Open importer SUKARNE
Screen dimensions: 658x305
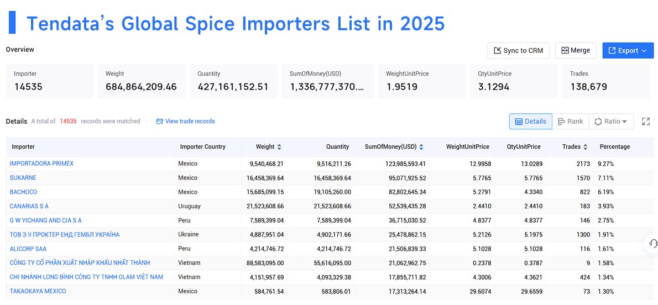23,178
